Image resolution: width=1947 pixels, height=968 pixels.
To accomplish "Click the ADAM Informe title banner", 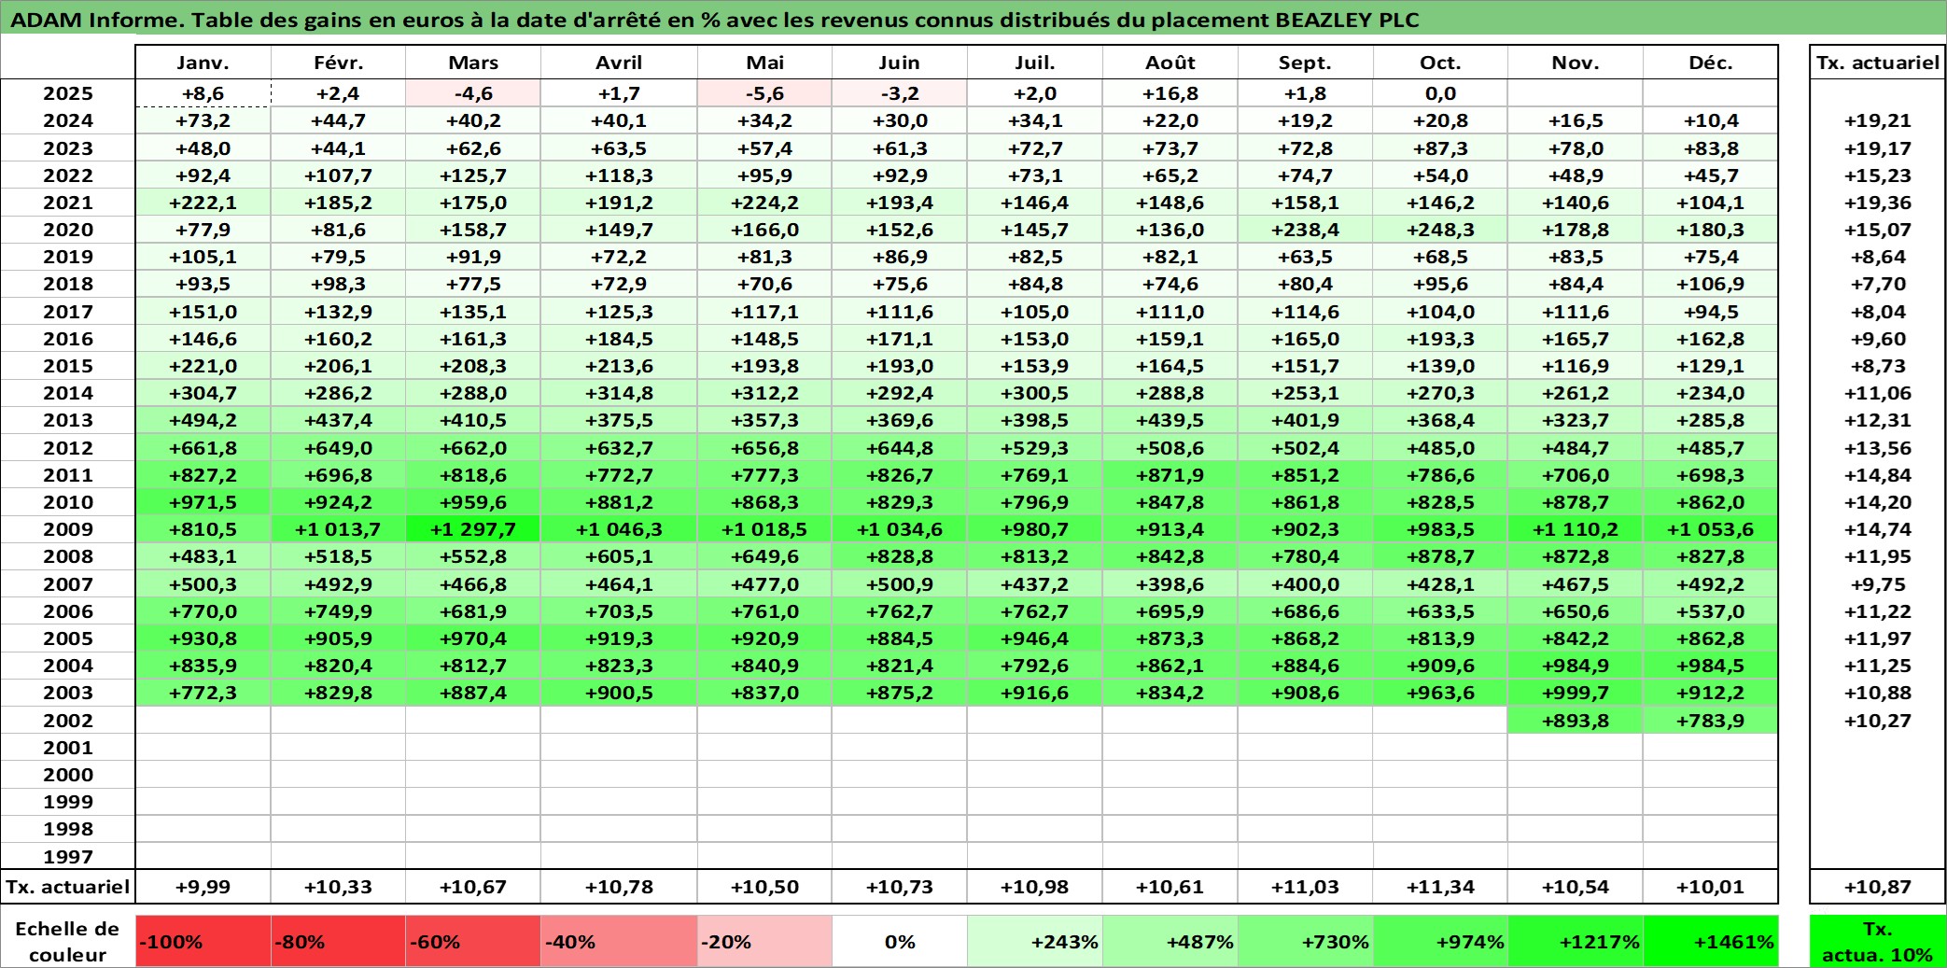I will tap(973, 19).
